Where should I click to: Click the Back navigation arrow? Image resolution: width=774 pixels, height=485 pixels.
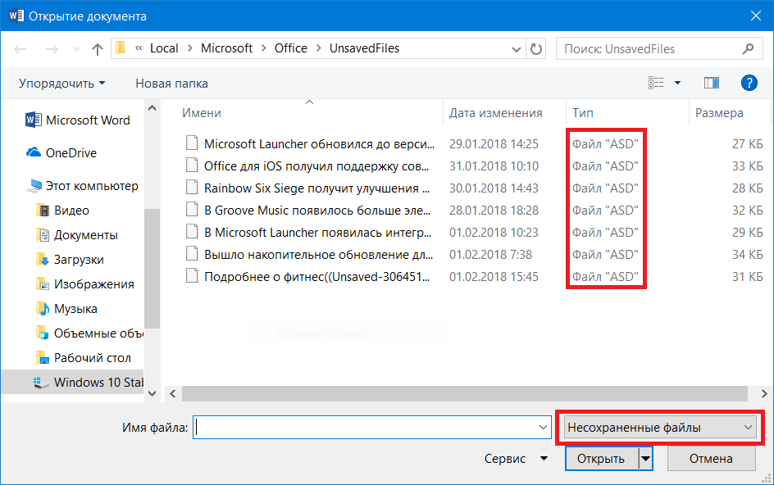click(x=20, y=49)
